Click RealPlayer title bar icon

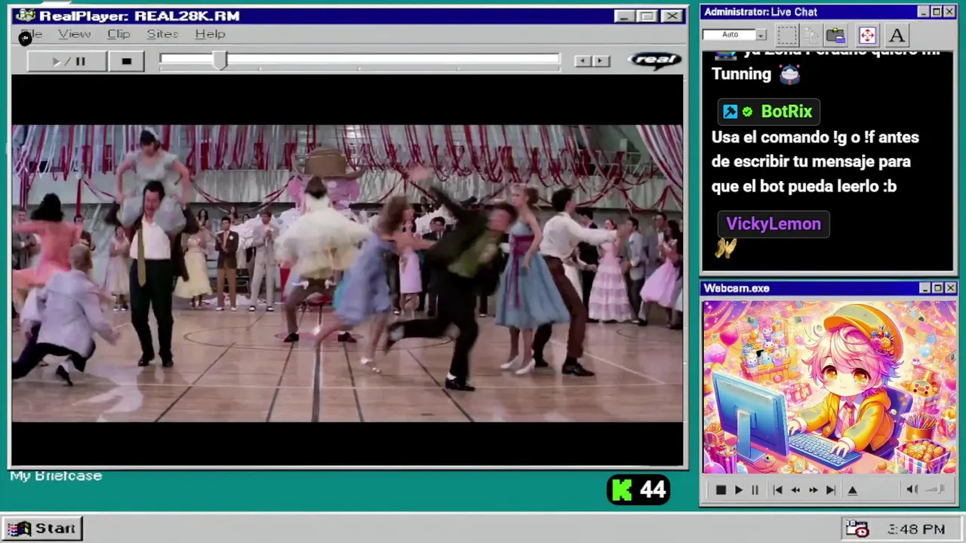pos(25,15)
